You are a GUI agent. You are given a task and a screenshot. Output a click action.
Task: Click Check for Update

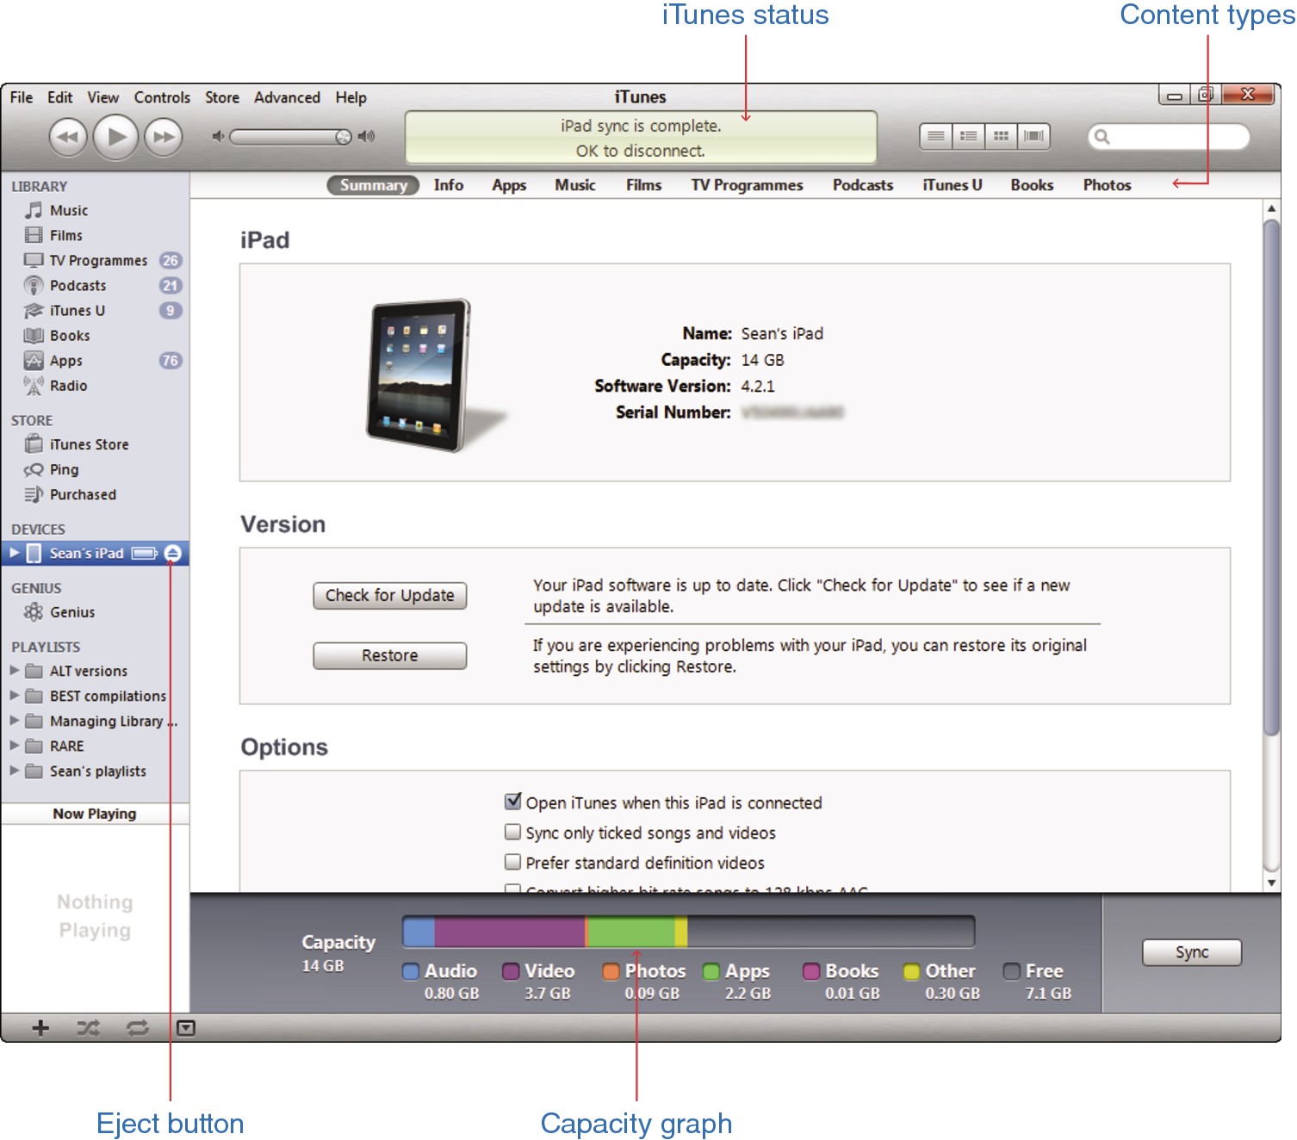tap(389, 595)
